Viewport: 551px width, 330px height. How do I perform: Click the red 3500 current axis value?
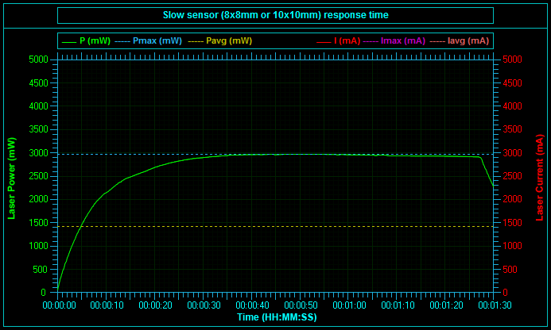coord(512,129)
